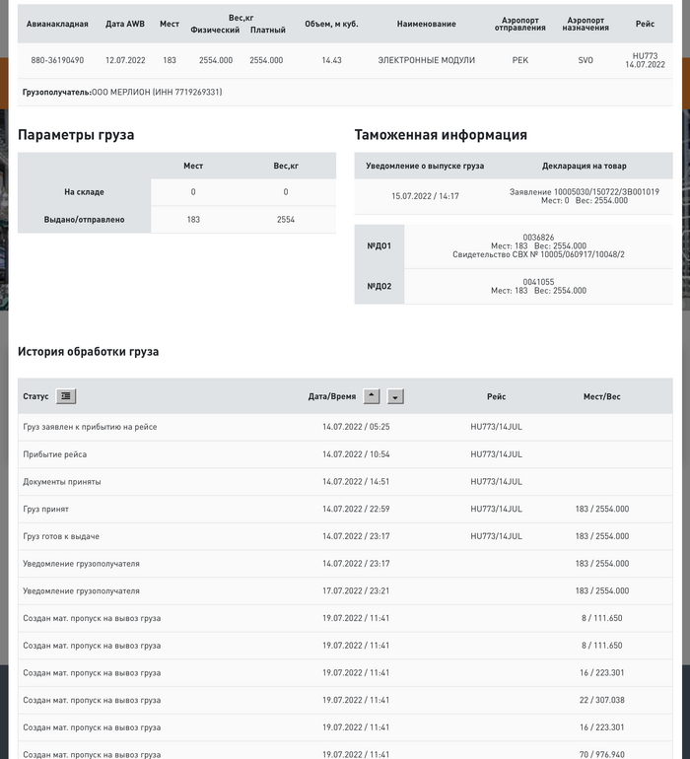Viewport: 690px width, 759px height.
Task: Click departure airport code PEK
Action: [x=520, y=60]
